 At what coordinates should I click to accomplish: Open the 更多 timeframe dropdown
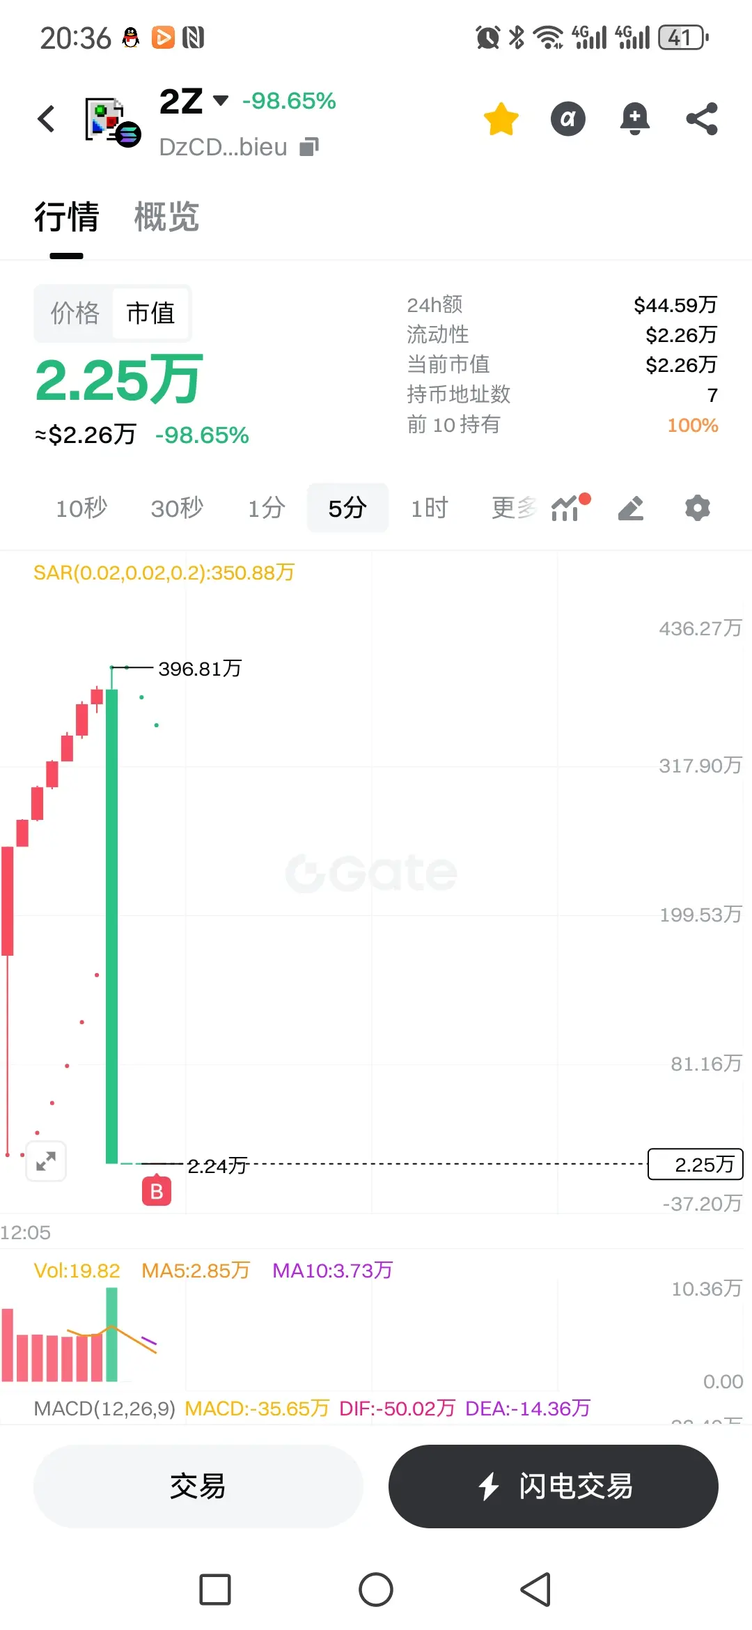pyautogui.click(x=514, y=508)
